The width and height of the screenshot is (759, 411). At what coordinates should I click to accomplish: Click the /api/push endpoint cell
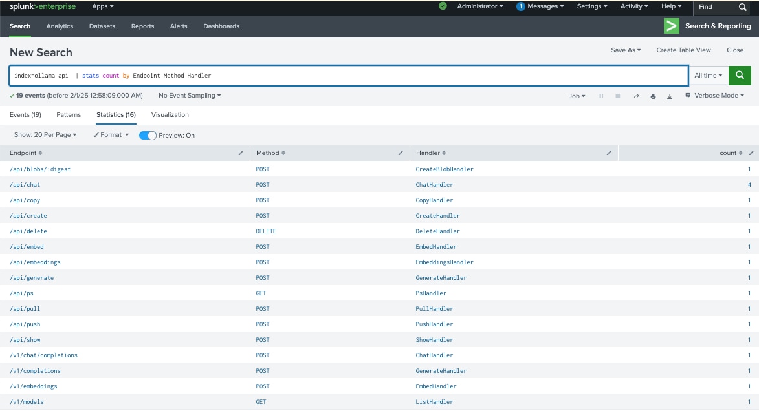pos(25,324)
